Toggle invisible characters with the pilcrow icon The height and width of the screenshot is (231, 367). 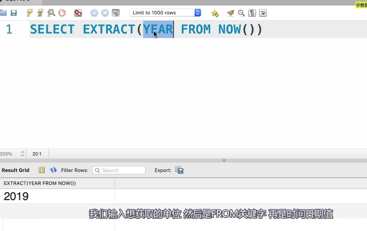click(x=252, y=13)
